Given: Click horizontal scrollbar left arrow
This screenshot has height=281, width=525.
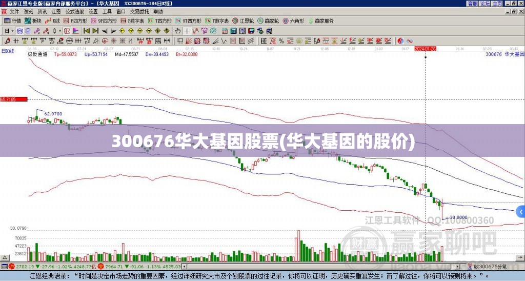Looking at the screenshot, I should 184,267.
